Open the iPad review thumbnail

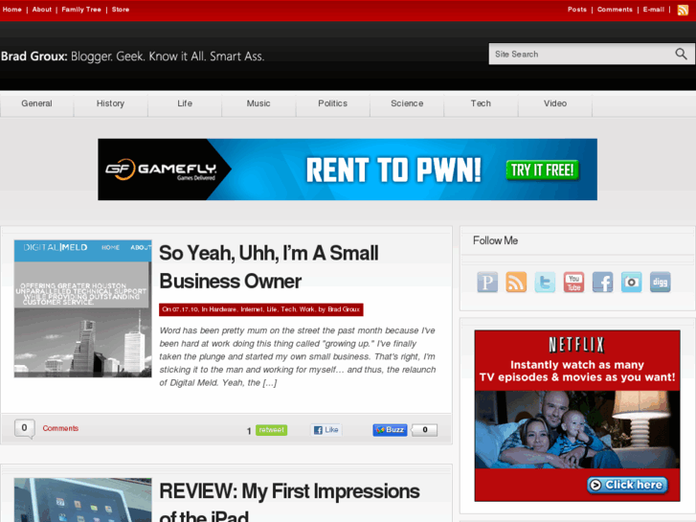tap(83, 500)
